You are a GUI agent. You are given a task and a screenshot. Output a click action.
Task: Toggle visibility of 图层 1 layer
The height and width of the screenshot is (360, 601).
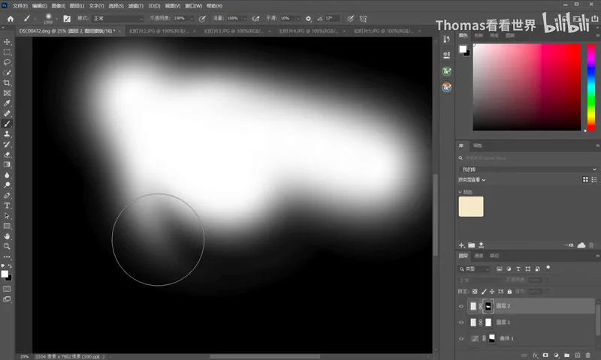(461, 322)
